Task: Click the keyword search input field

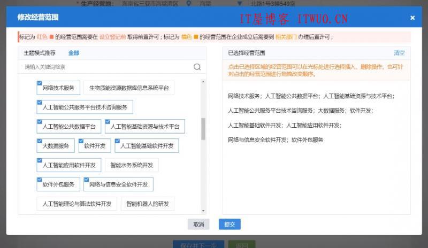Action: (x=107, y=67)
